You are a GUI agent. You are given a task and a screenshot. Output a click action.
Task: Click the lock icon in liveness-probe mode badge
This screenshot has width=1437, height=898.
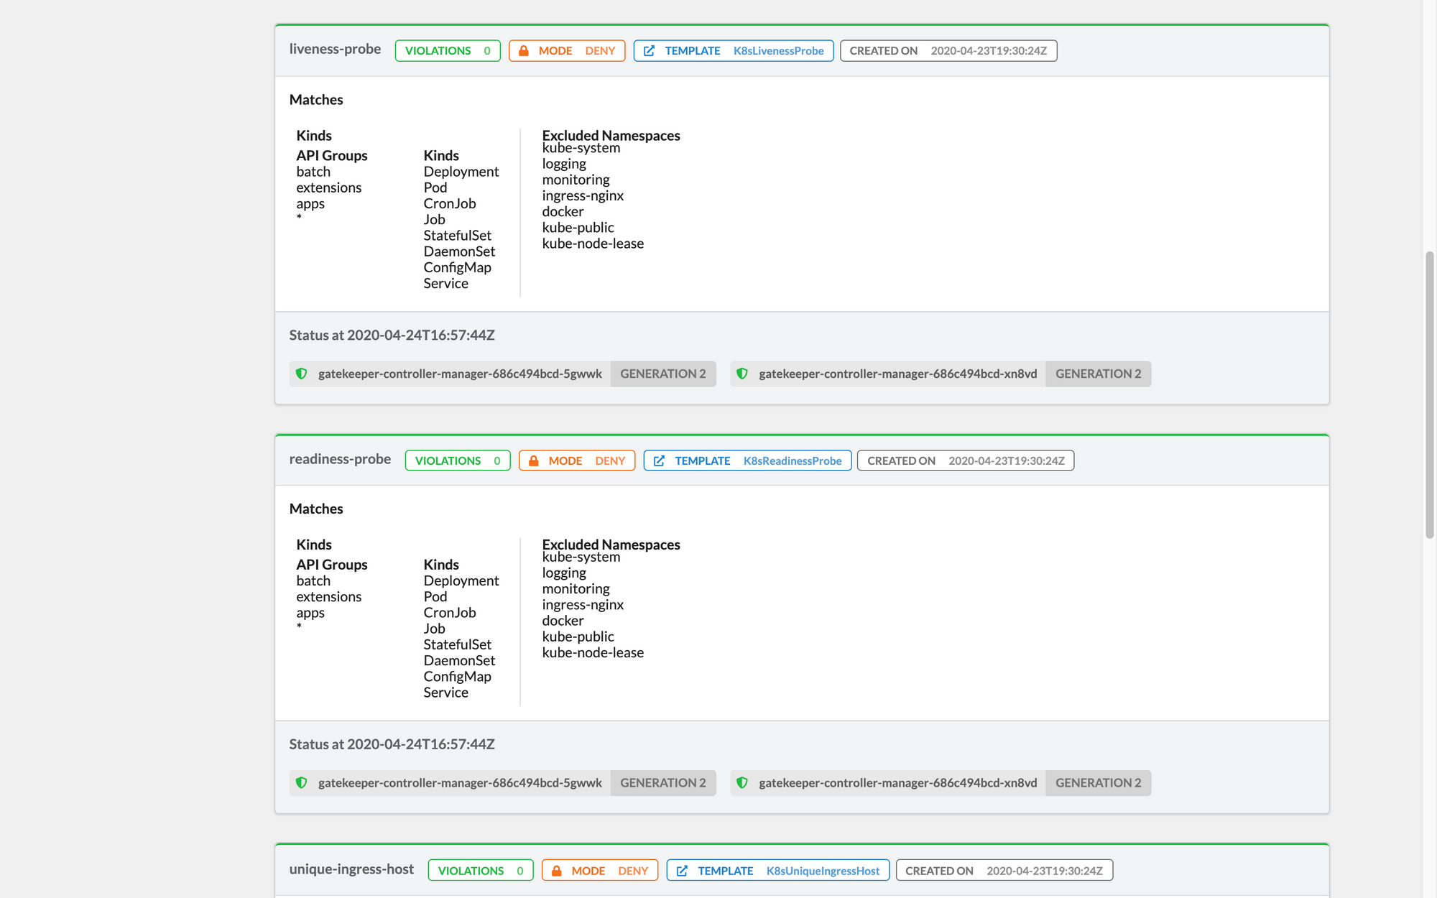(524, 51)
